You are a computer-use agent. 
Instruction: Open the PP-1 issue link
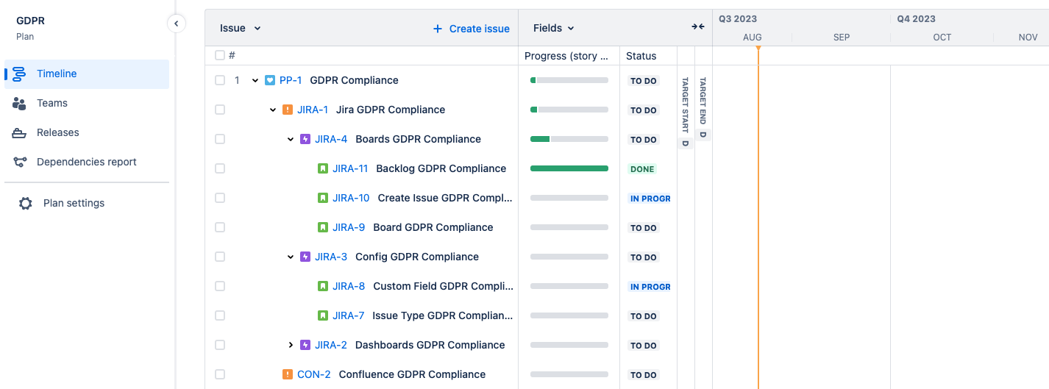pyautogui.click(x=291, y=80)
